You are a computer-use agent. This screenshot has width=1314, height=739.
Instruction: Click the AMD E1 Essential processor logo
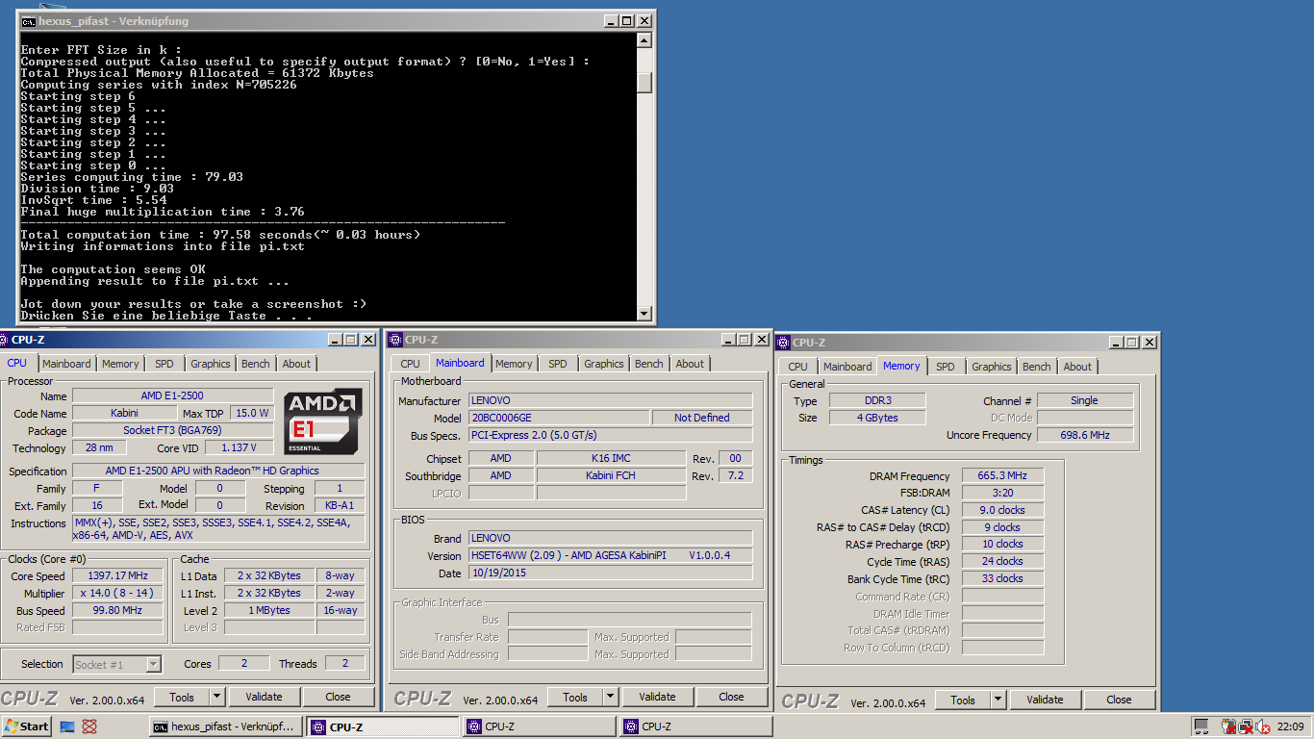324,421
